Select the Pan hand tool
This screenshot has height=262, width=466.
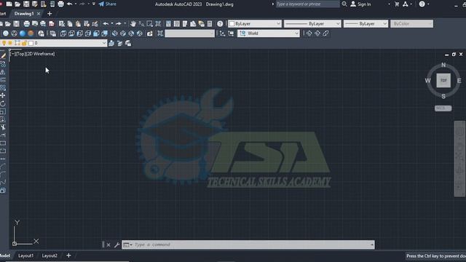pos(133,24)
